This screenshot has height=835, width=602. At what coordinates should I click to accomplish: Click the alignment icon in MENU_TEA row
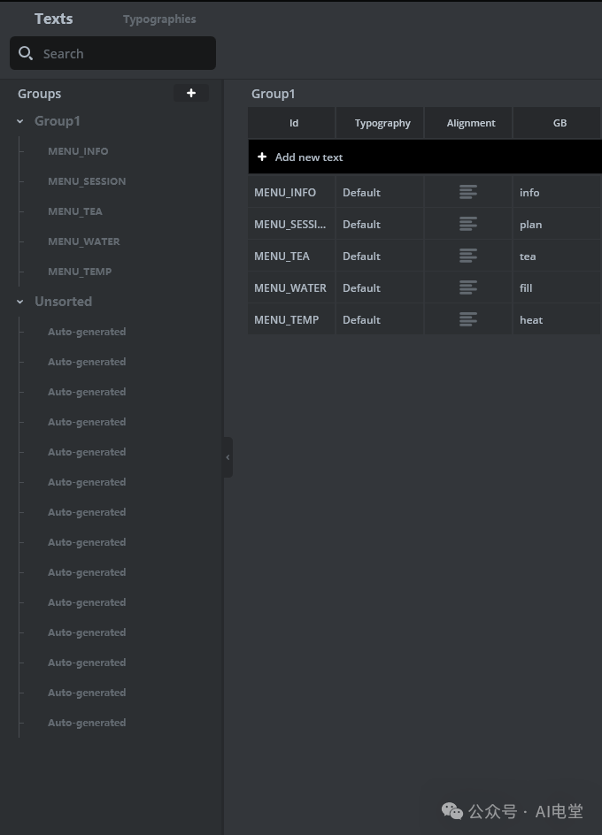point(467,256)
